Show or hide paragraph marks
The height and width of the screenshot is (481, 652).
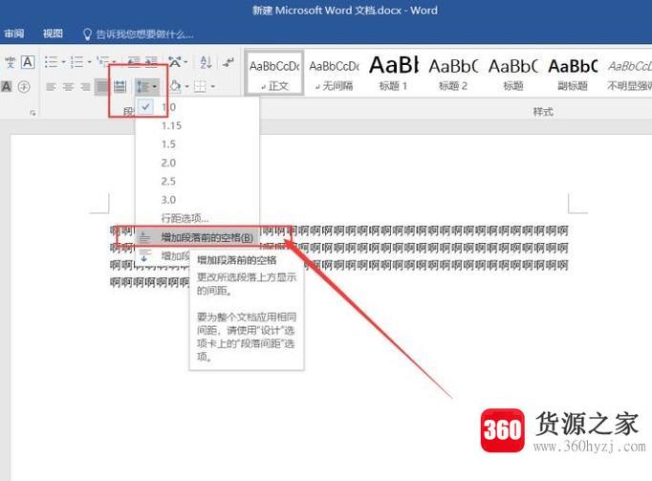click(x=228, y=62)
